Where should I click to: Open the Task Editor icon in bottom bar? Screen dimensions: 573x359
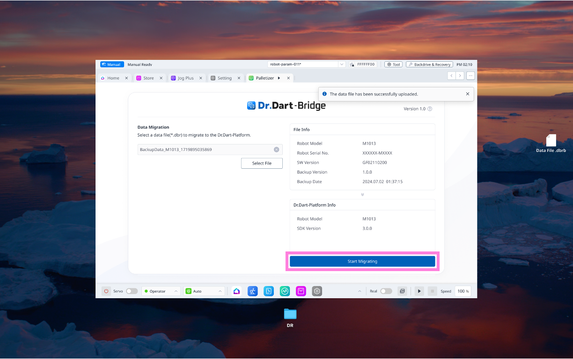coord(269,291)
